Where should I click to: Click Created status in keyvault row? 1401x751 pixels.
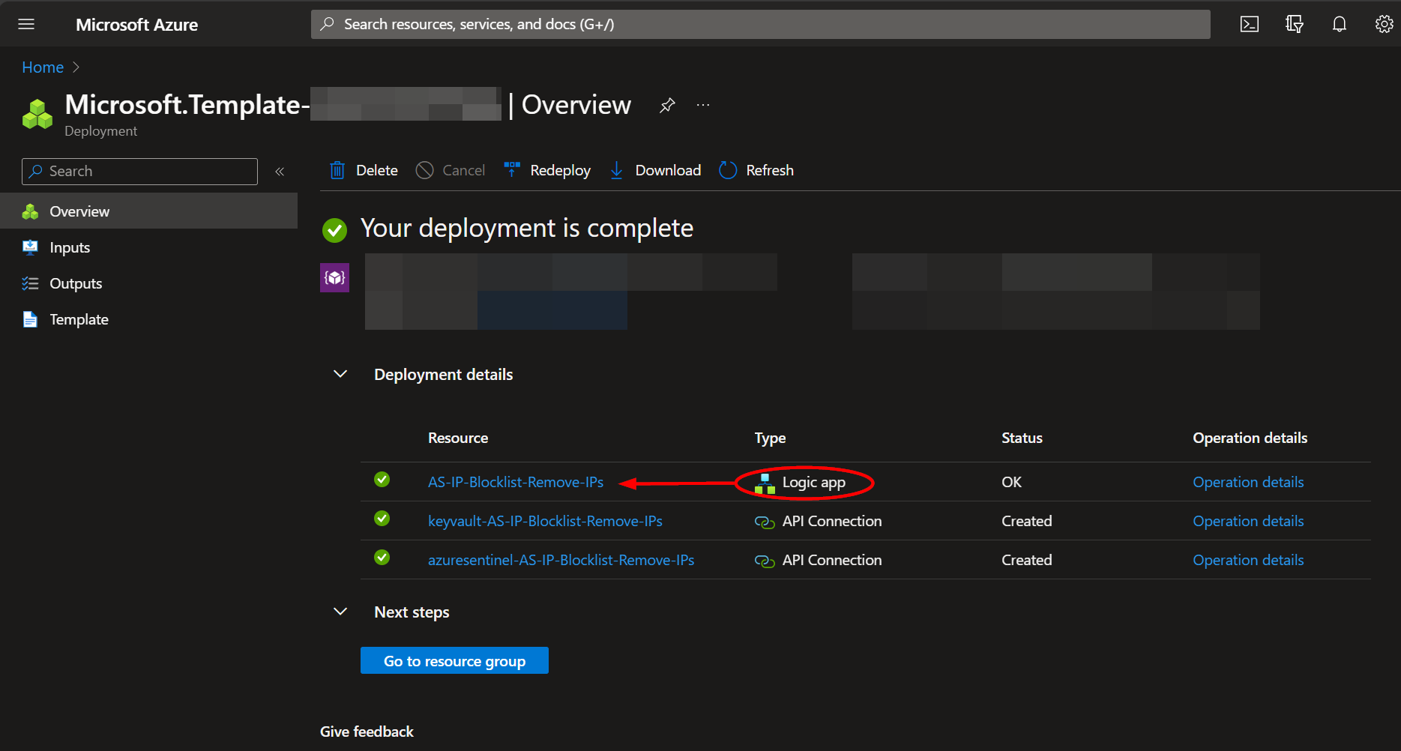(1026, 521)
